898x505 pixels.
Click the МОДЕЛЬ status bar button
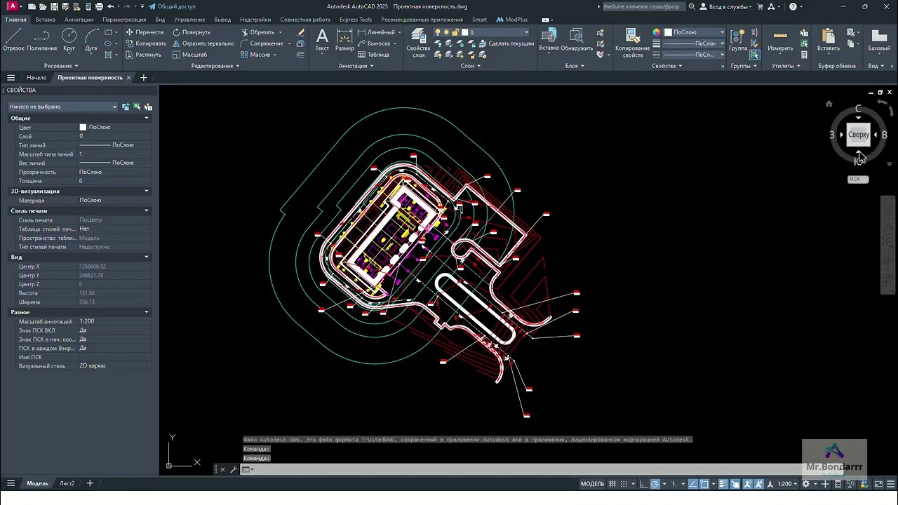[592, 483]
